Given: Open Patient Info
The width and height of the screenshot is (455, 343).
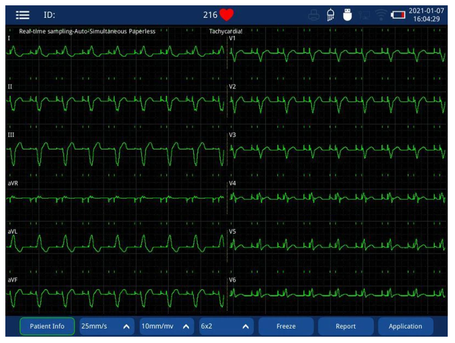Looking at the screenshot, I should [x=47, y=326].
